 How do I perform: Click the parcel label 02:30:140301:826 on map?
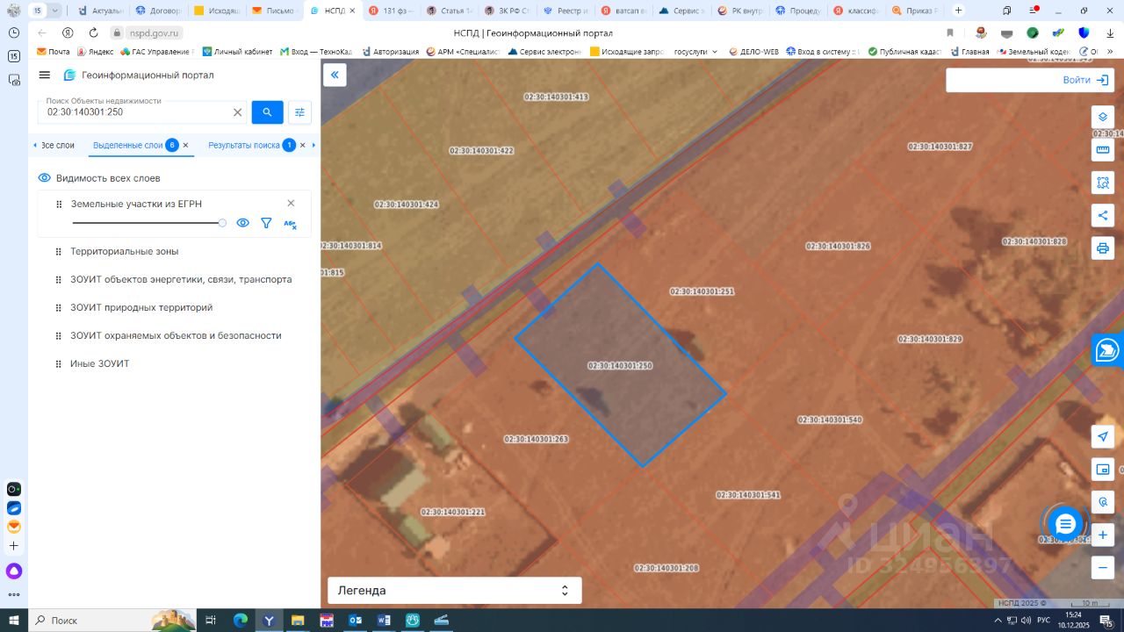click(839, 247)
